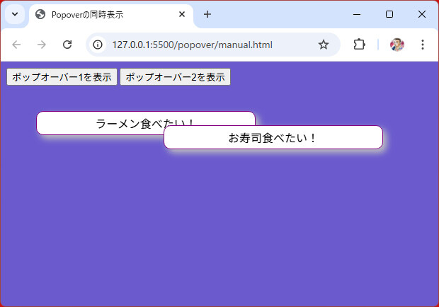Click the globe favicon on the tab
Screen dimensions: 439x307
(40, 14)
